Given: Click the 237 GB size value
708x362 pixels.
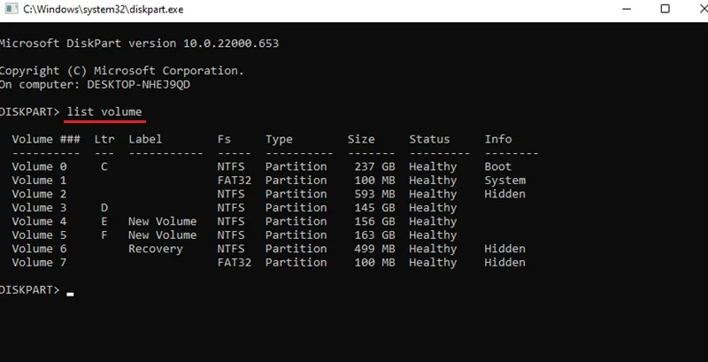Looking at the screenshot, I should point(374,166).
